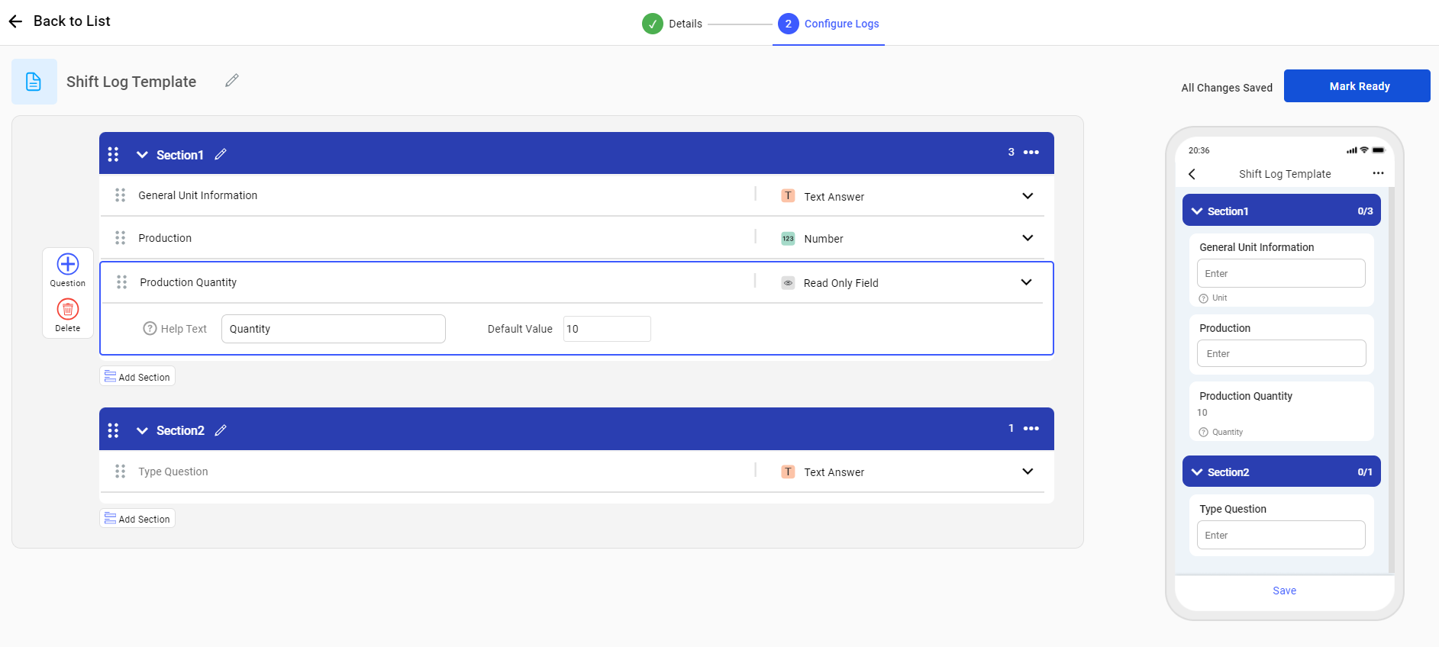Open the Section1 three-dot options menu
The image size is (1439, 647).
(x=1031, y=153)
